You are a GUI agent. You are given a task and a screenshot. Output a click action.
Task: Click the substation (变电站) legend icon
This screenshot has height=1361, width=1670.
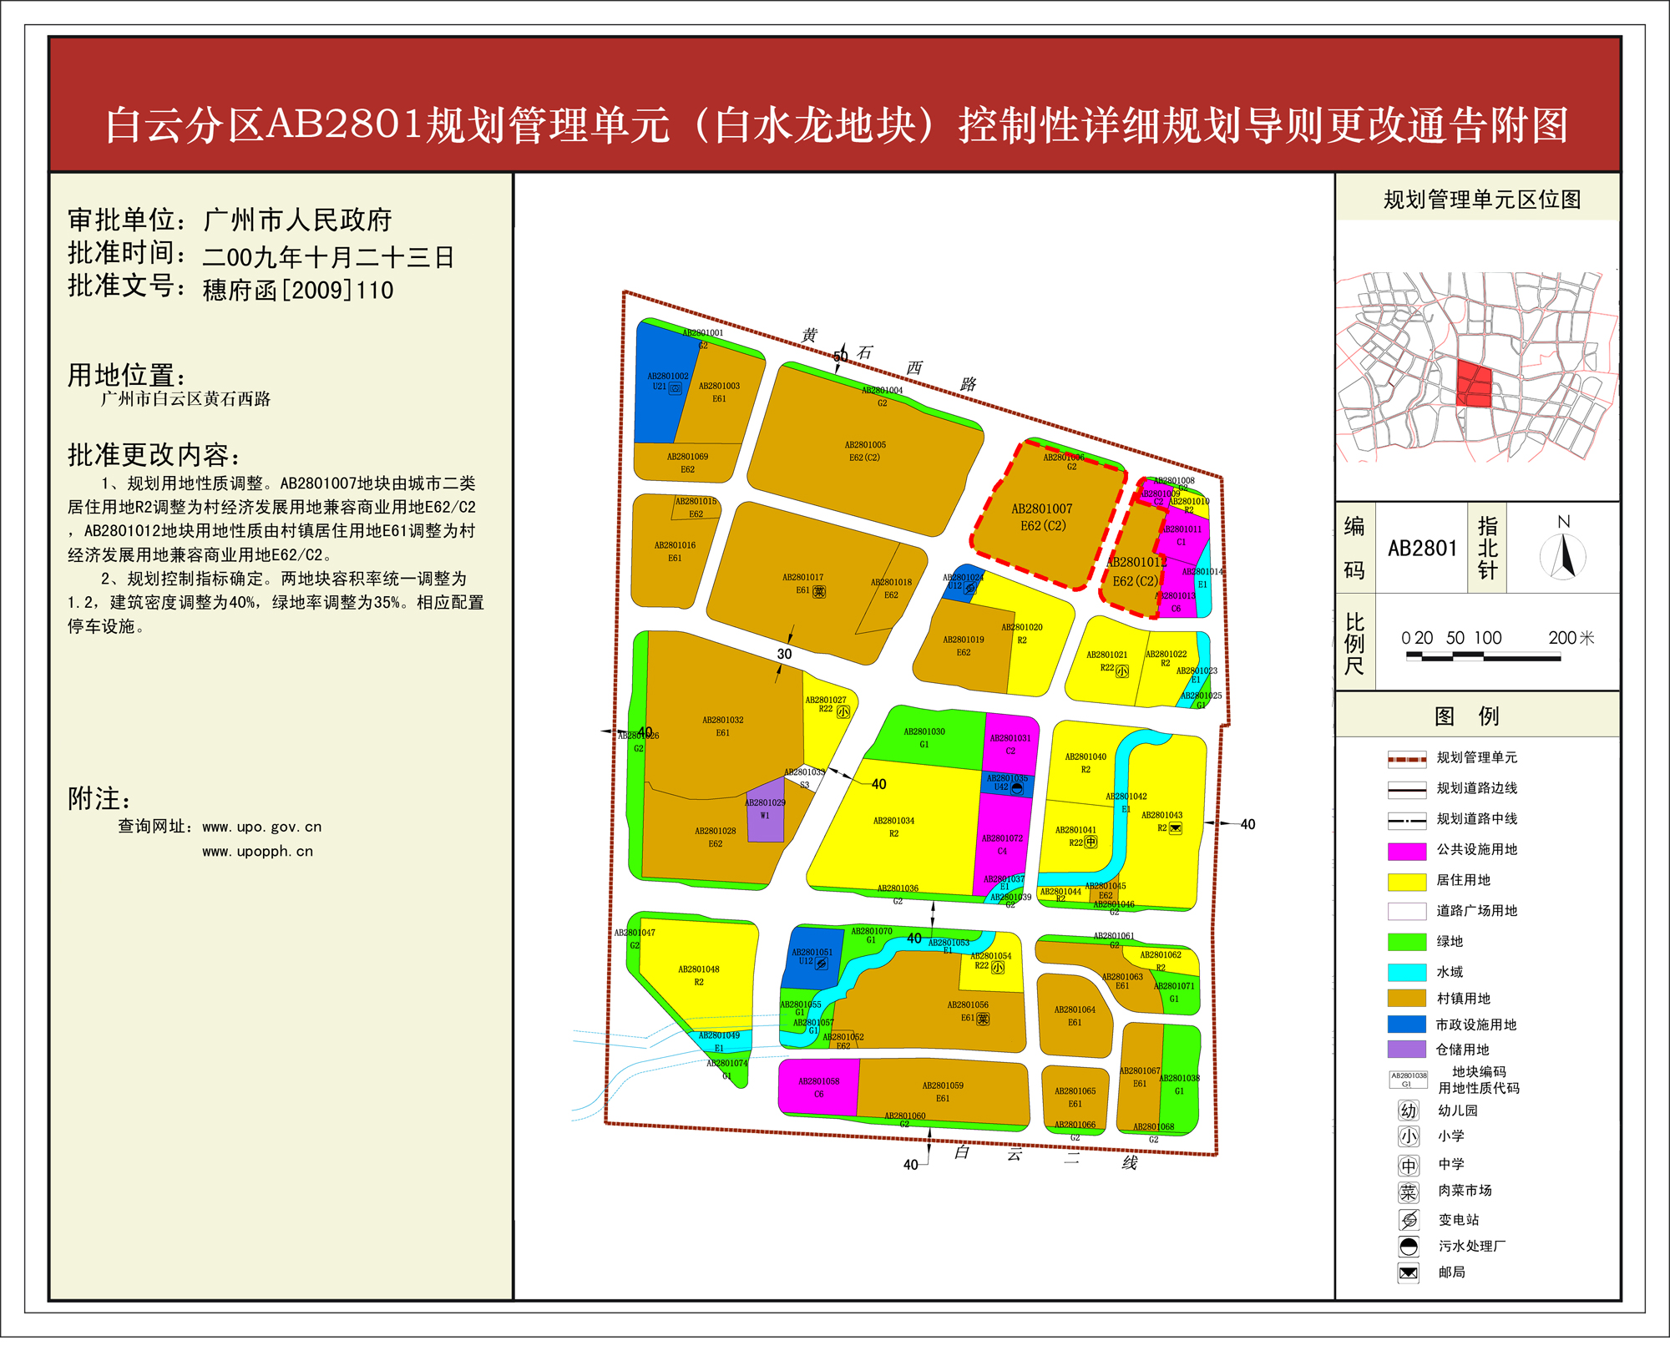[1408, 1220]
